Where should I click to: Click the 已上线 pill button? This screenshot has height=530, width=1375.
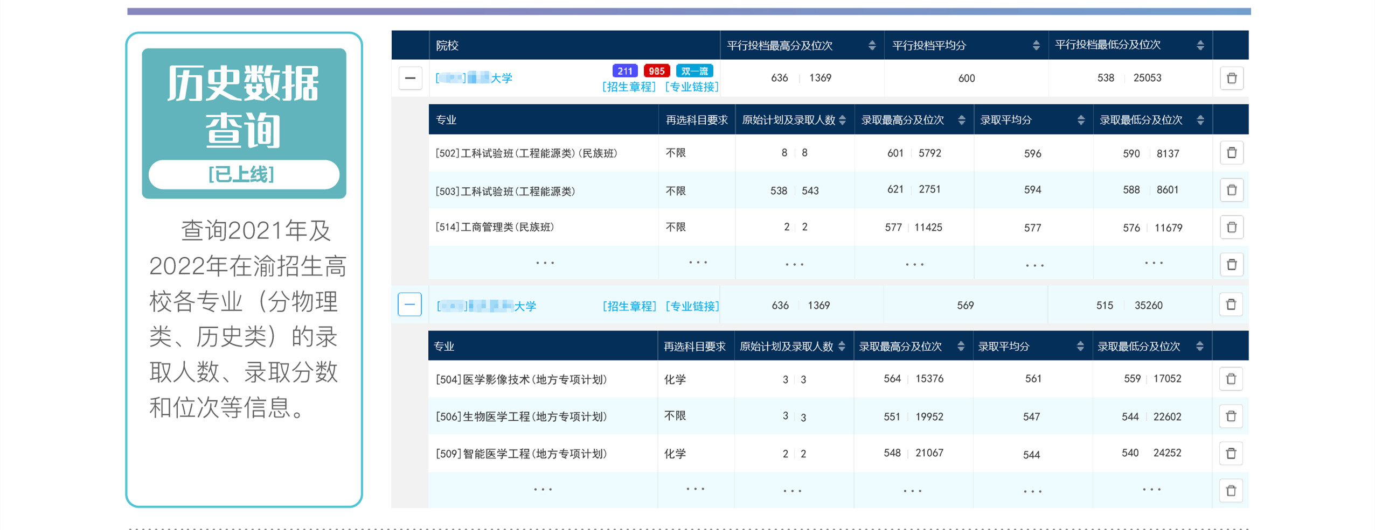pos(244,174)
